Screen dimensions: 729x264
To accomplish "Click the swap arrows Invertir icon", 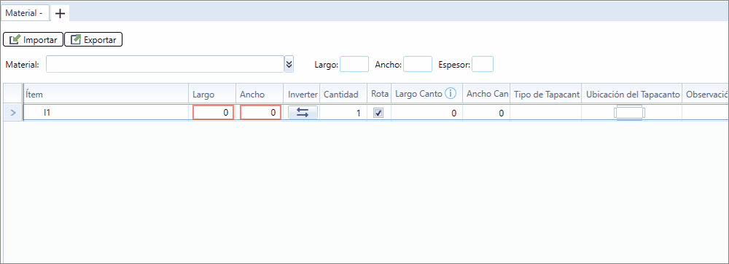I will (303, 112).
